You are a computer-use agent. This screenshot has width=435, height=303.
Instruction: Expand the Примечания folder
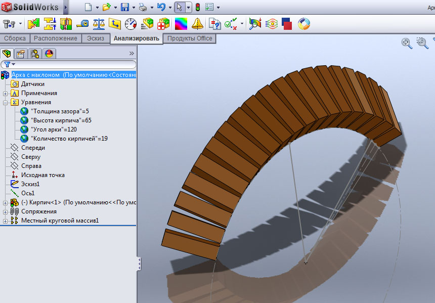(6, 93)
